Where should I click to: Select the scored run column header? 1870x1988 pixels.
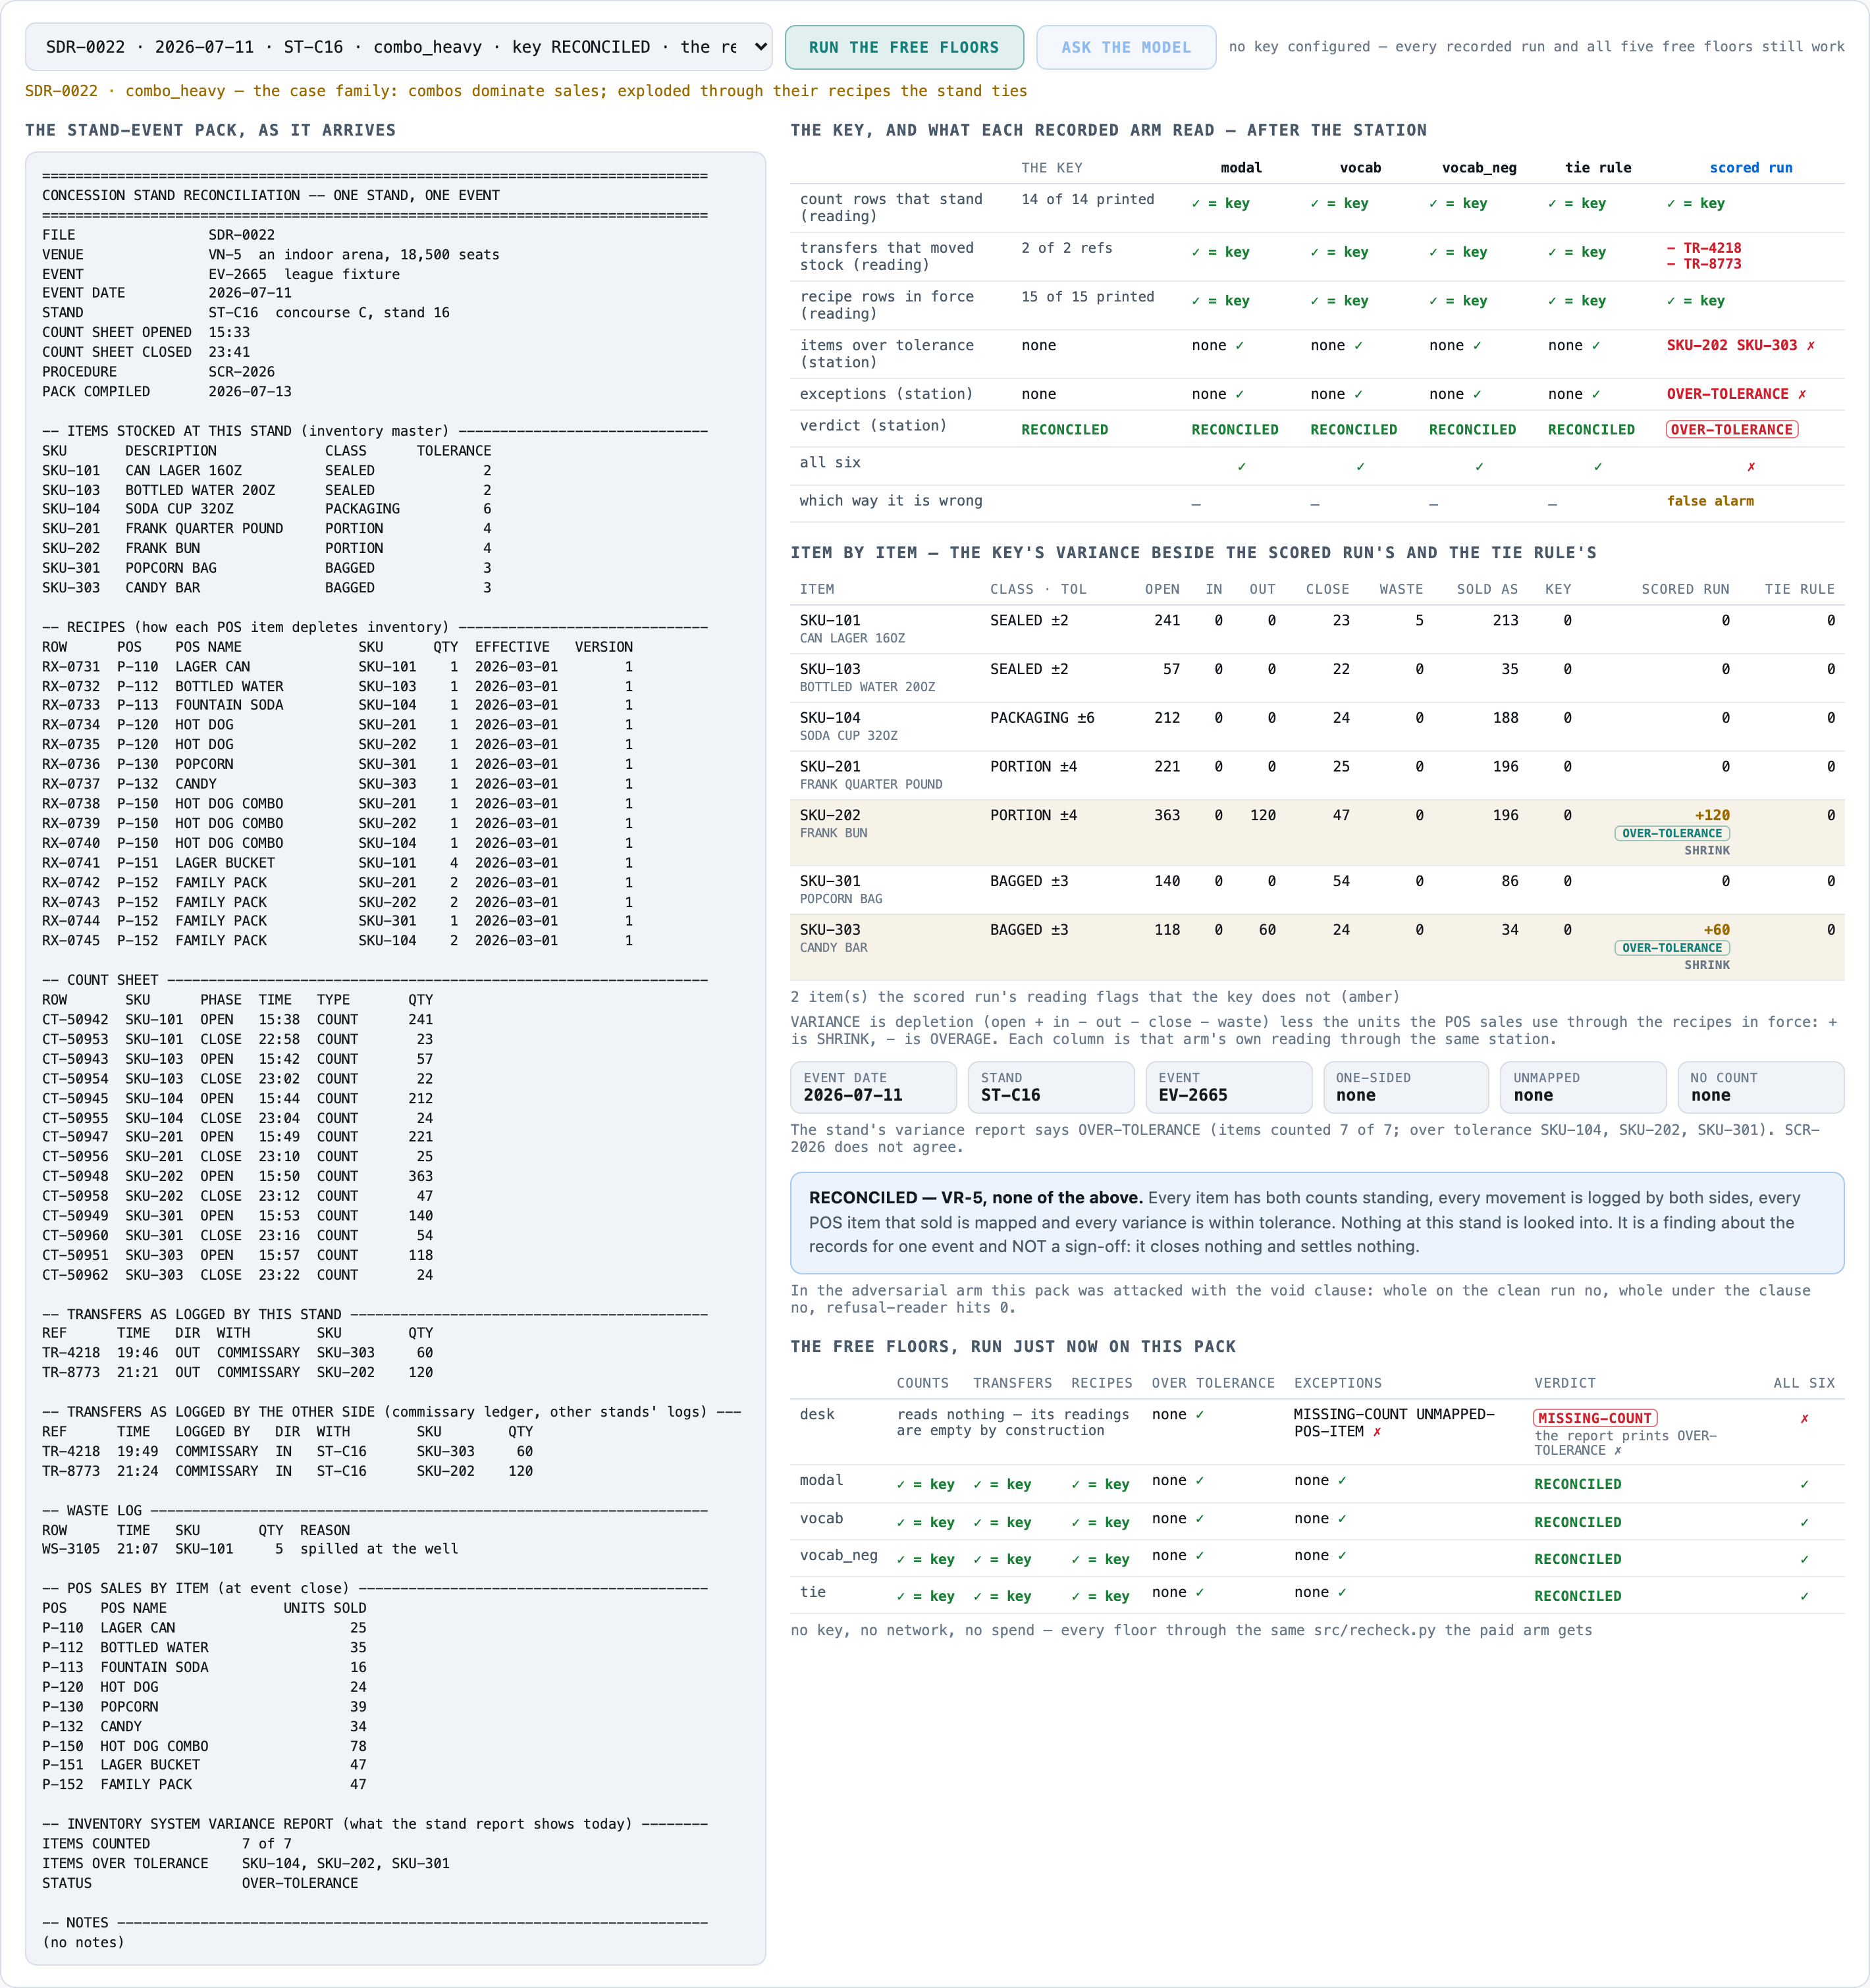click(1750, 168)
